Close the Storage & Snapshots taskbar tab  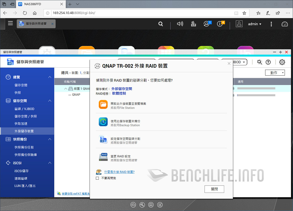pos(52,24)
